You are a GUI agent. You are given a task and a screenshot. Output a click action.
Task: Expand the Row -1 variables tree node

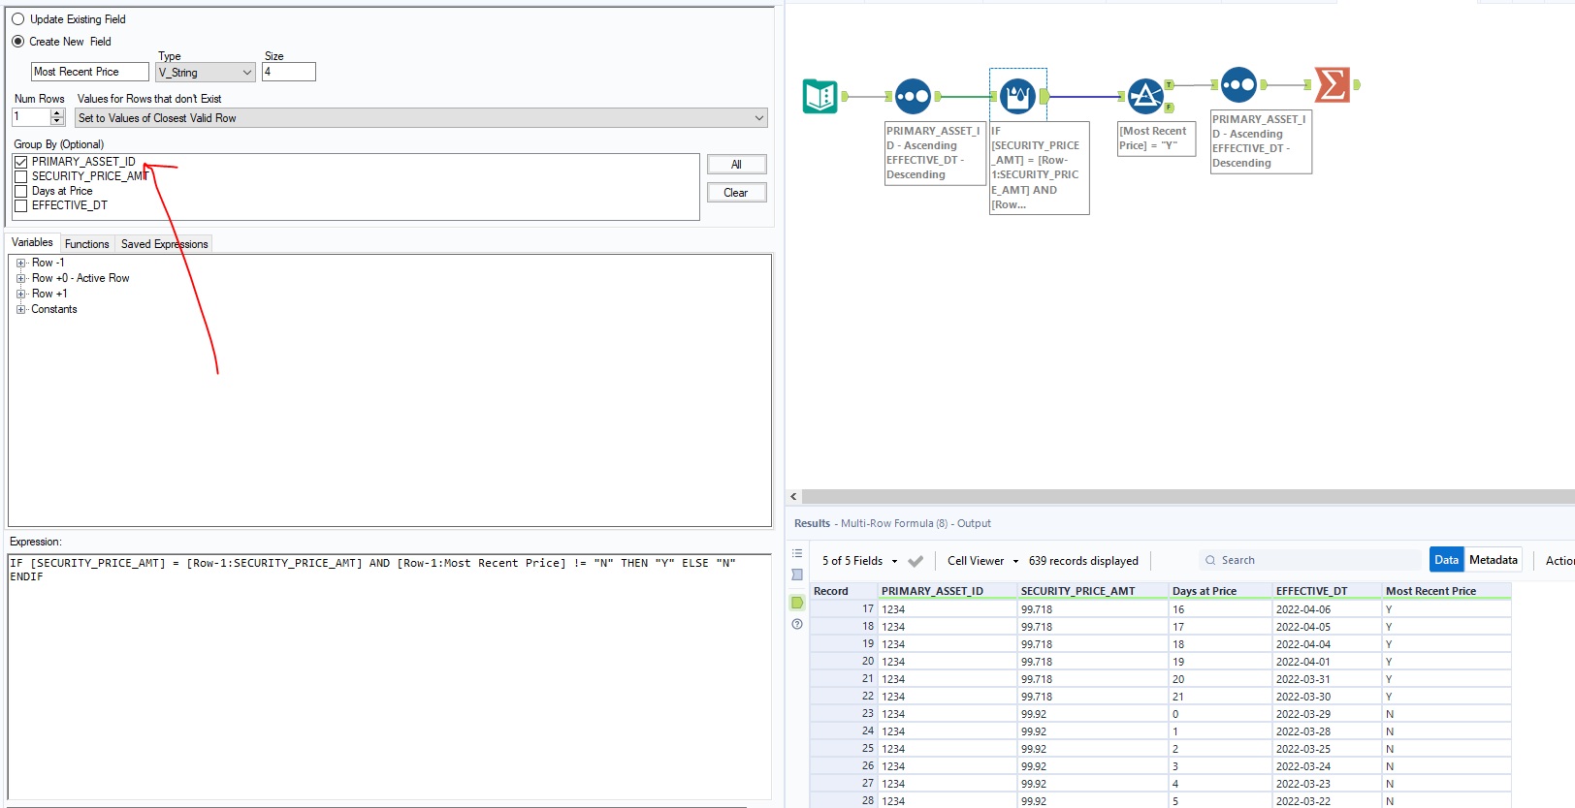point(20,263)
